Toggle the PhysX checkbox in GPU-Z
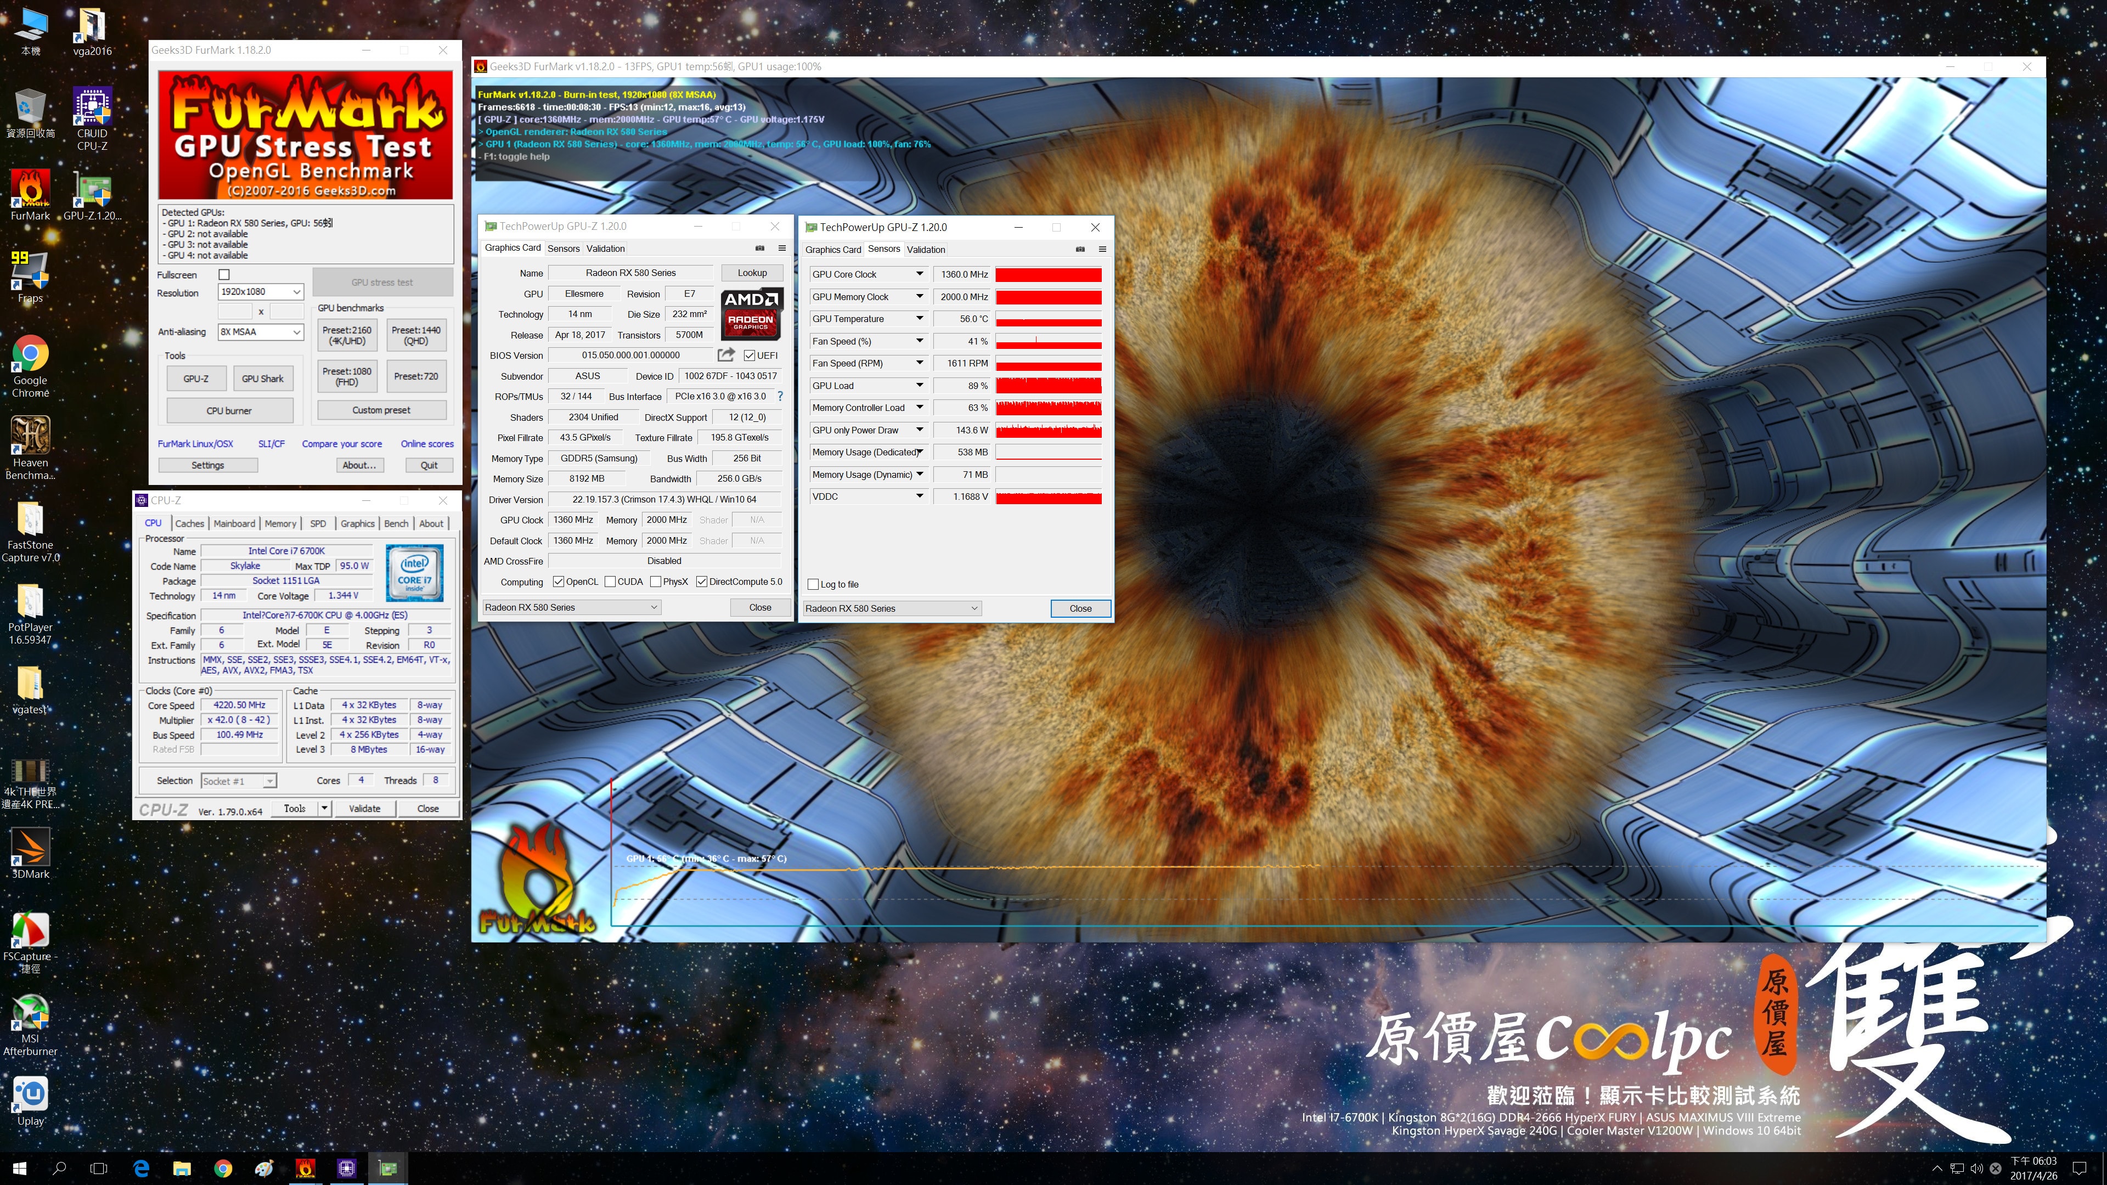The width and height of the screenshot is (2107, 1185). tap(655, 582)
